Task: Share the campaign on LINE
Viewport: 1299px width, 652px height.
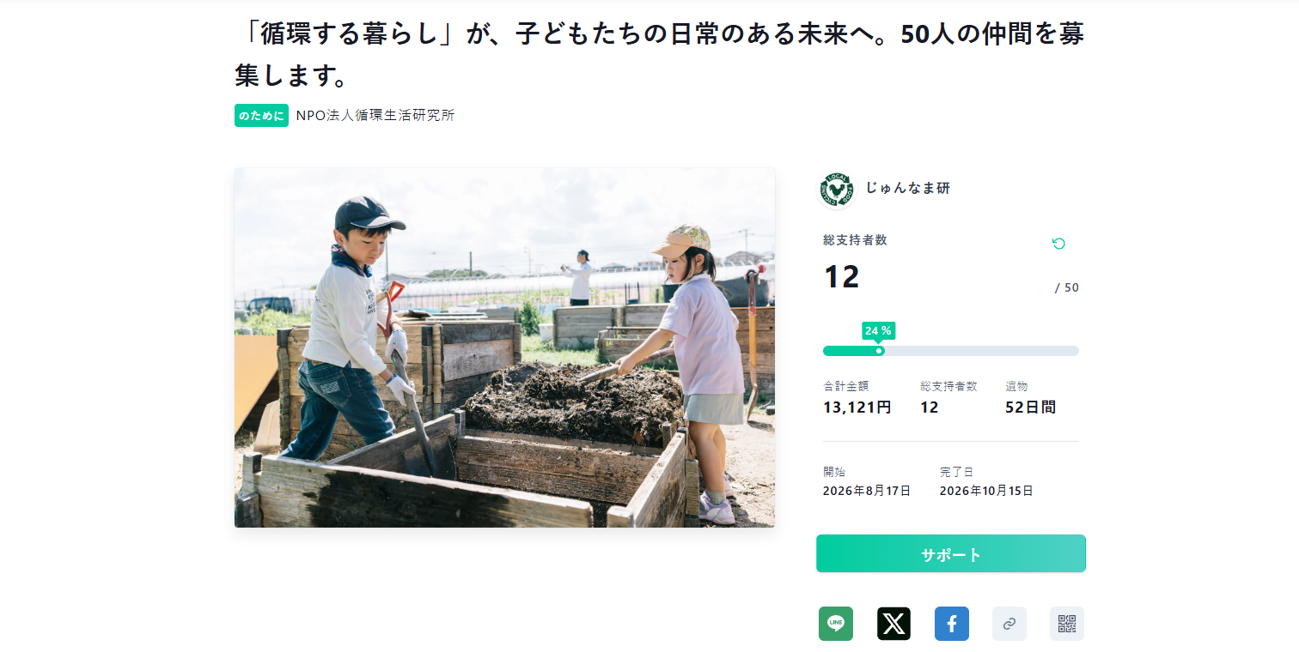Action: click(836, 624)
